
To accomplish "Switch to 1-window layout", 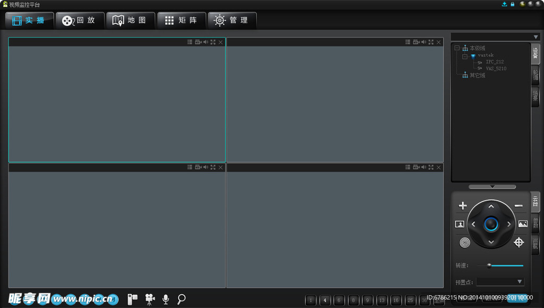I will (310, 300).
